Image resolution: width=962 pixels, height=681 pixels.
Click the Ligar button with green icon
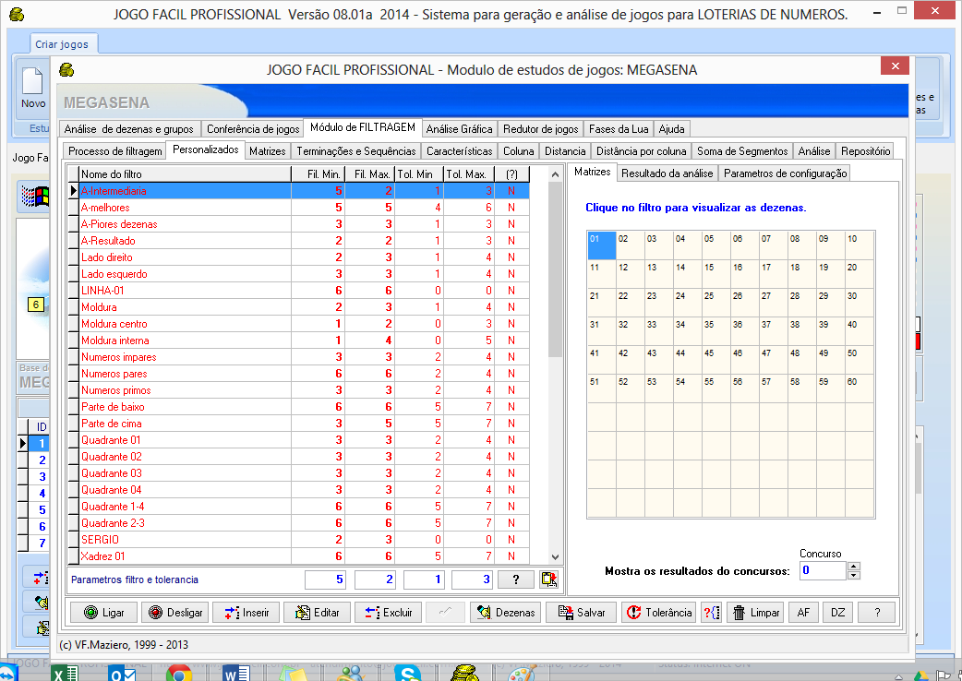102,612
